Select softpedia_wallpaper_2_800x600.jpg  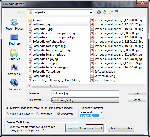point(117,33)
